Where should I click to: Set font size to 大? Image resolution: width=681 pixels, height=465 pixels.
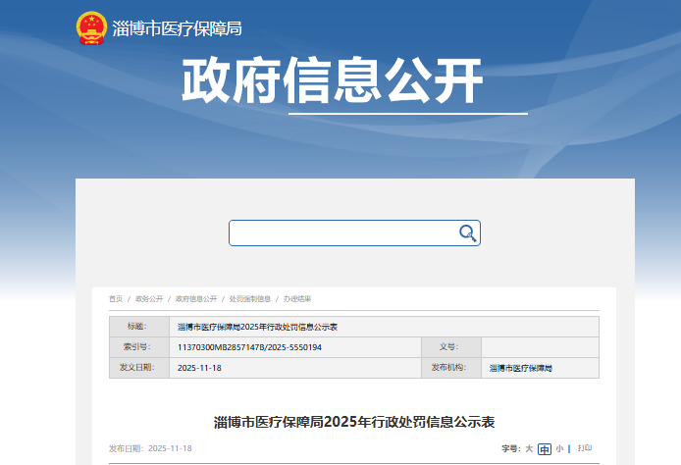(529, 448)
